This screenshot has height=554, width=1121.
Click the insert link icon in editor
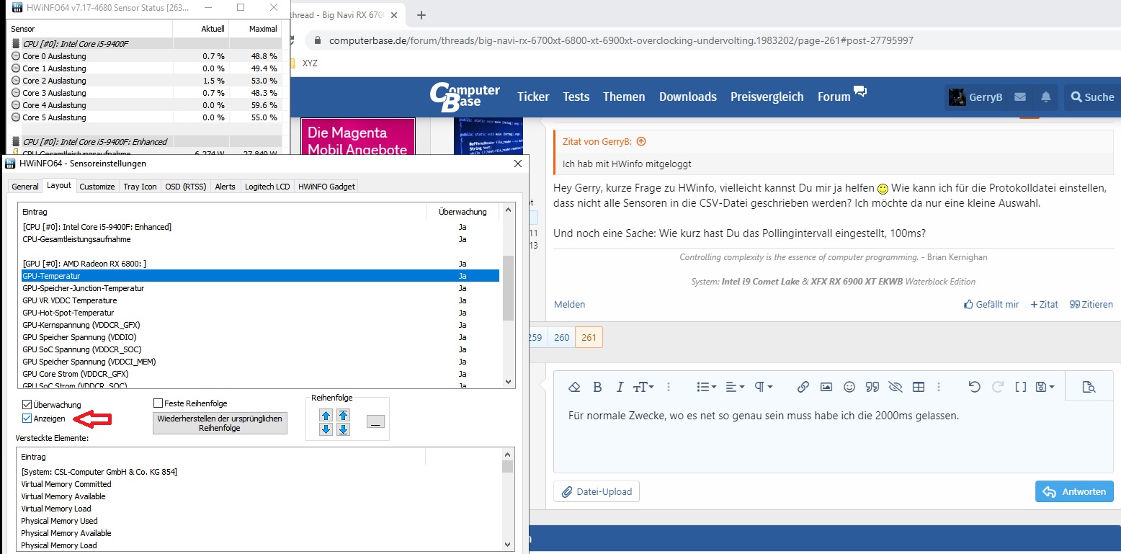[803, 387]
